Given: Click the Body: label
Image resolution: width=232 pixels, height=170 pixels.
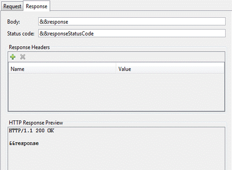Looking at the screenshot, I should click(14, 22).
